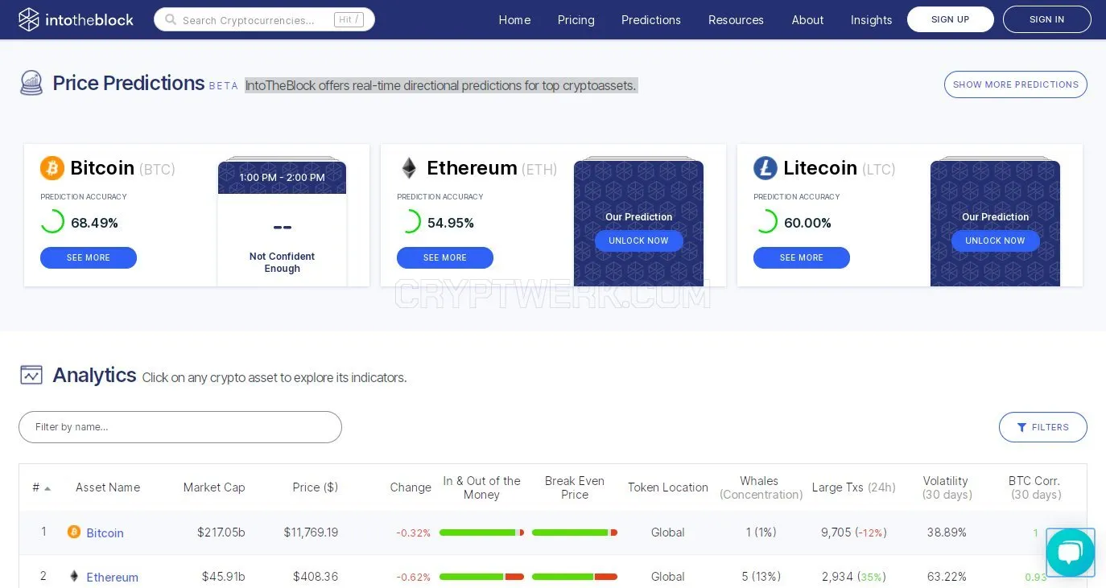Click Bitcoin In & Out of the Money bar
Screen dimensions: 1106x588
pyautogui.click(x=481, y=532)
